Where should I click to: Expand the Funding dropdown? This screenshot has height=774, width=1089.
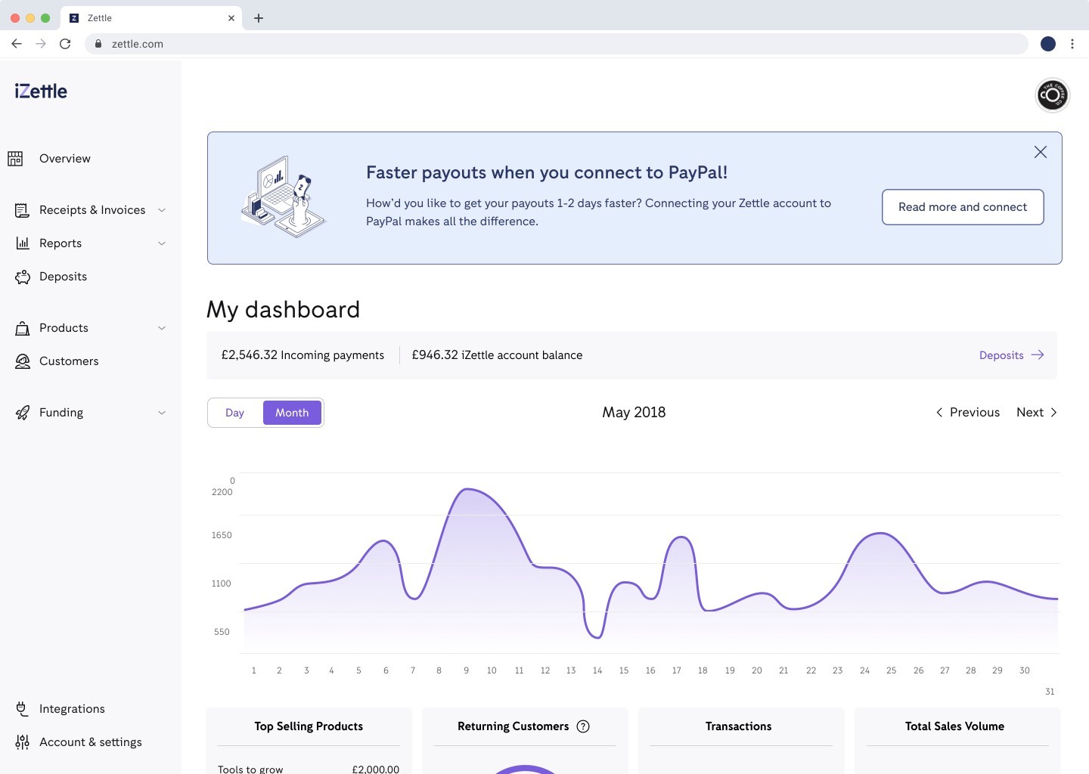pos(162,413)
